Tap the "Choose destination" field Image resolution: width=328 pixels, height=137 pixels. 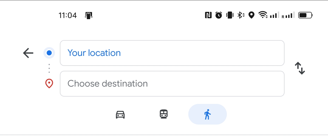[x=172, y=84]
